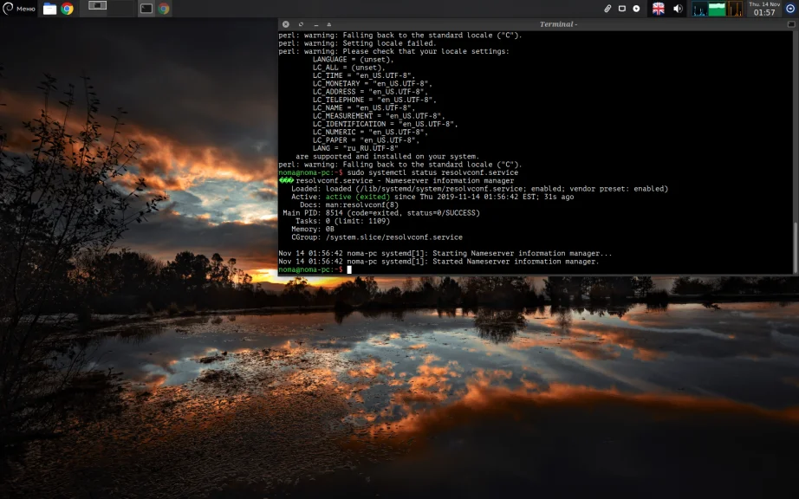Click the Chrome launcher beside the file manager
The height and width of the screenshot is (499, 799).
tap(68, 9)
